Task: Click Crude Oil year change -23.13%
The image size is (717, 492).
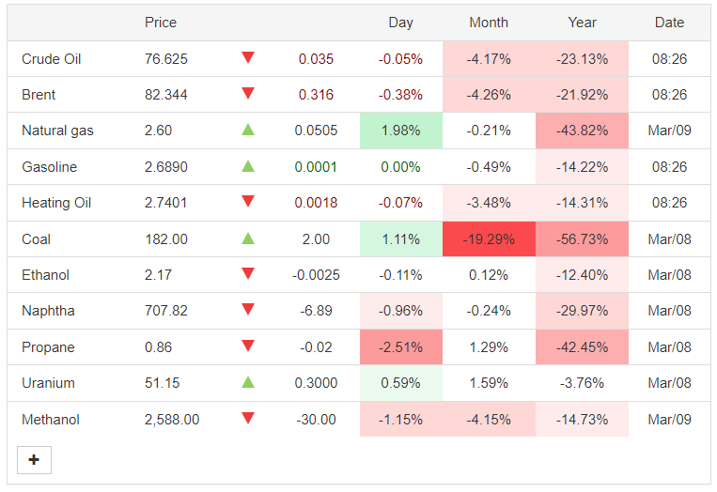Action: pos(582,59)
